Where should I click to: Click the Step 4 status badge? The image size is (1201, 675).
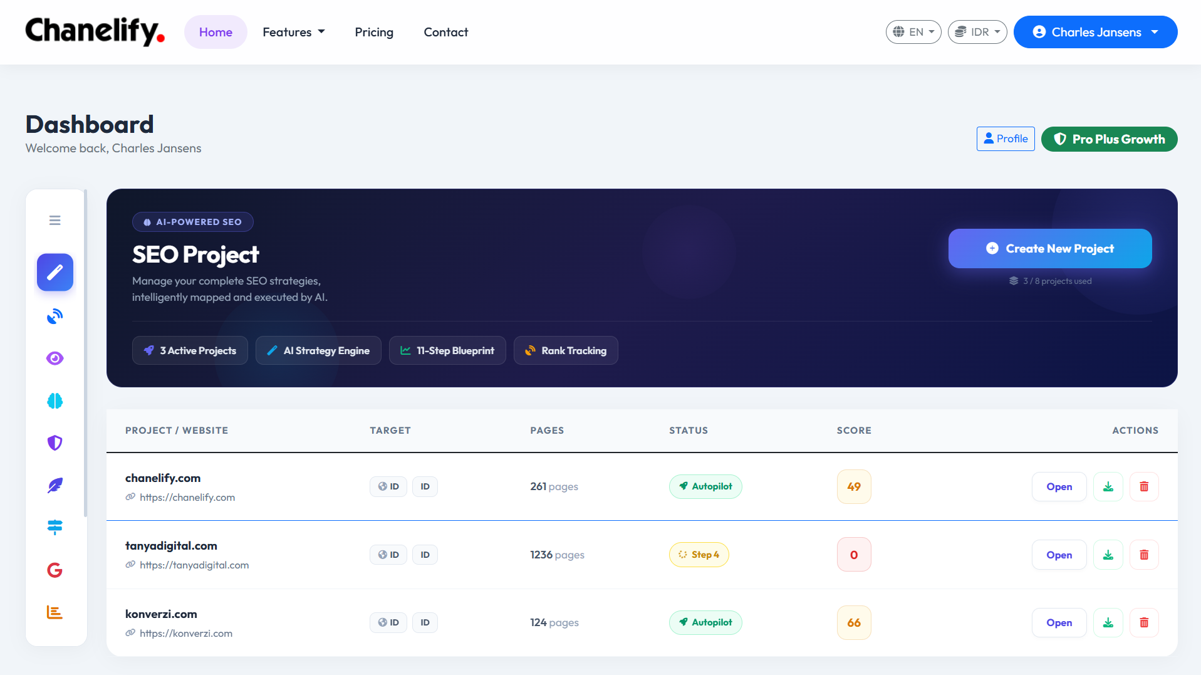point(699,555)
